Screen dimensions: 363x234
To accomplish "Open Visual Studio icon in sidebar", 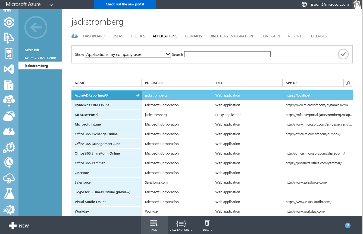I will [x=9, y=69].
